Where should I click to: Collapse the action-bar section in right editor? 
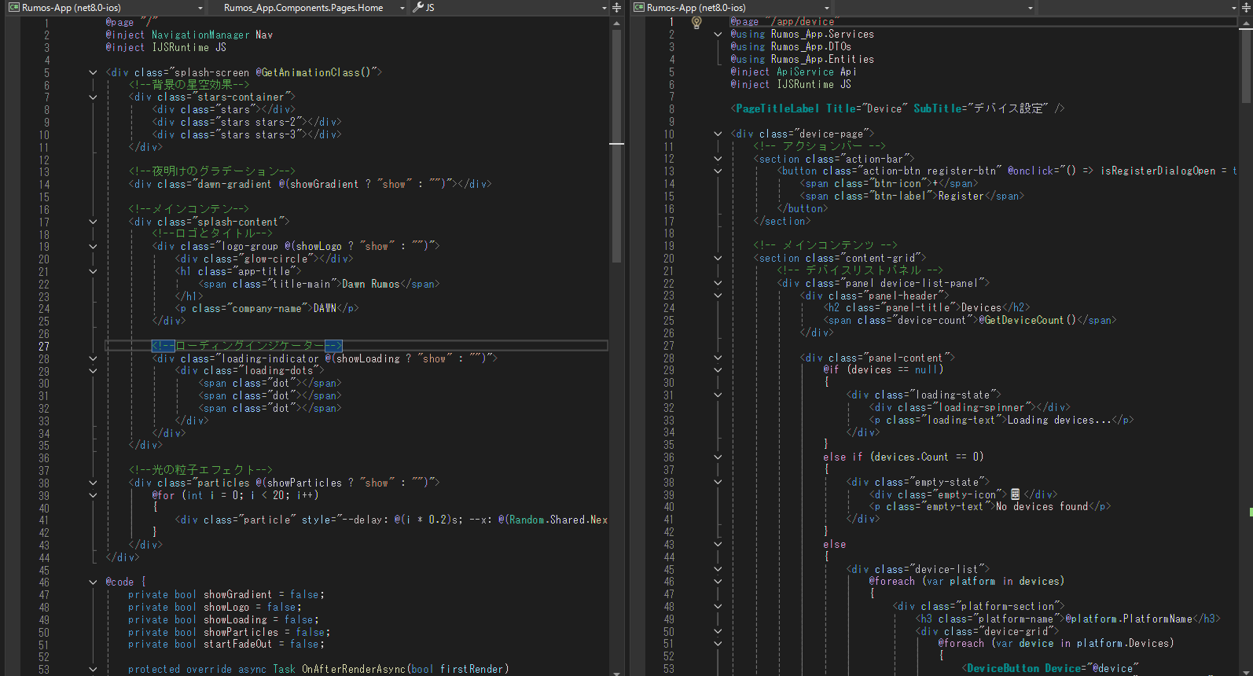718,159
